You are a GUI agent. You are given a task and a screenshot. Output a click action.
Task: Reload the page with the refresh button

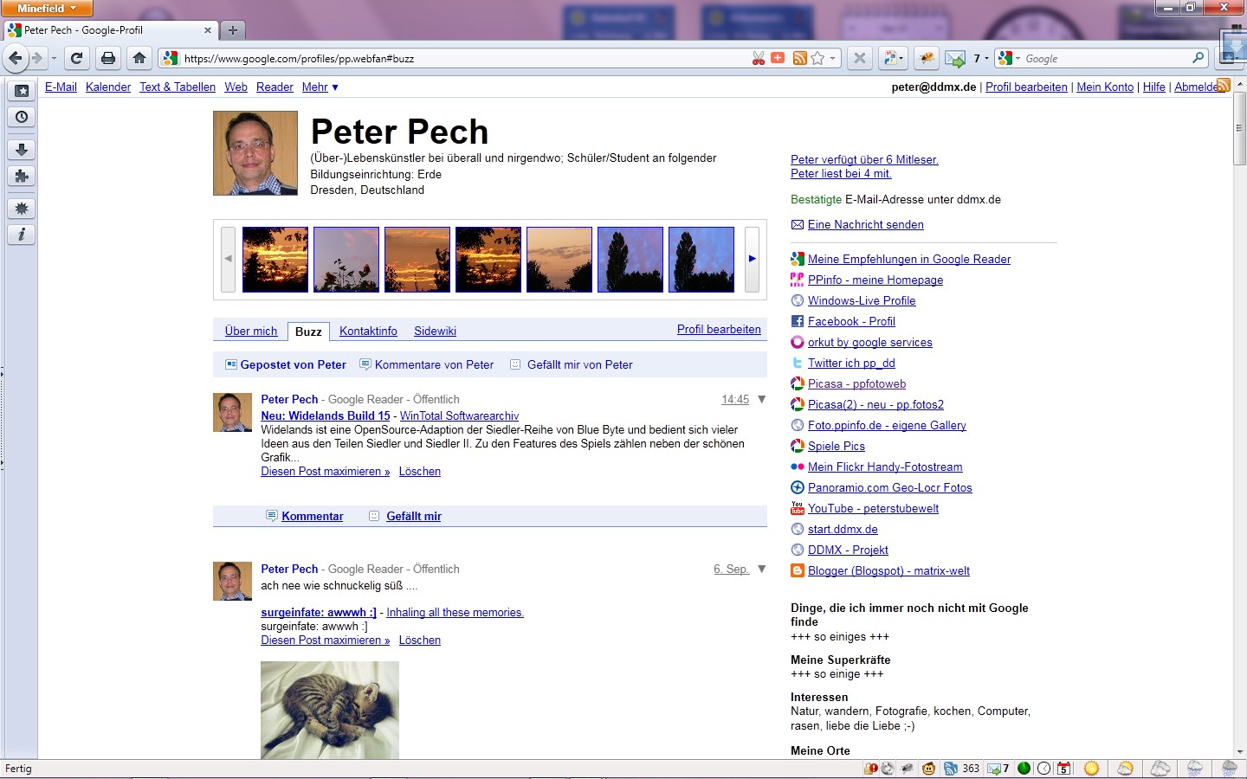(76, 58)
